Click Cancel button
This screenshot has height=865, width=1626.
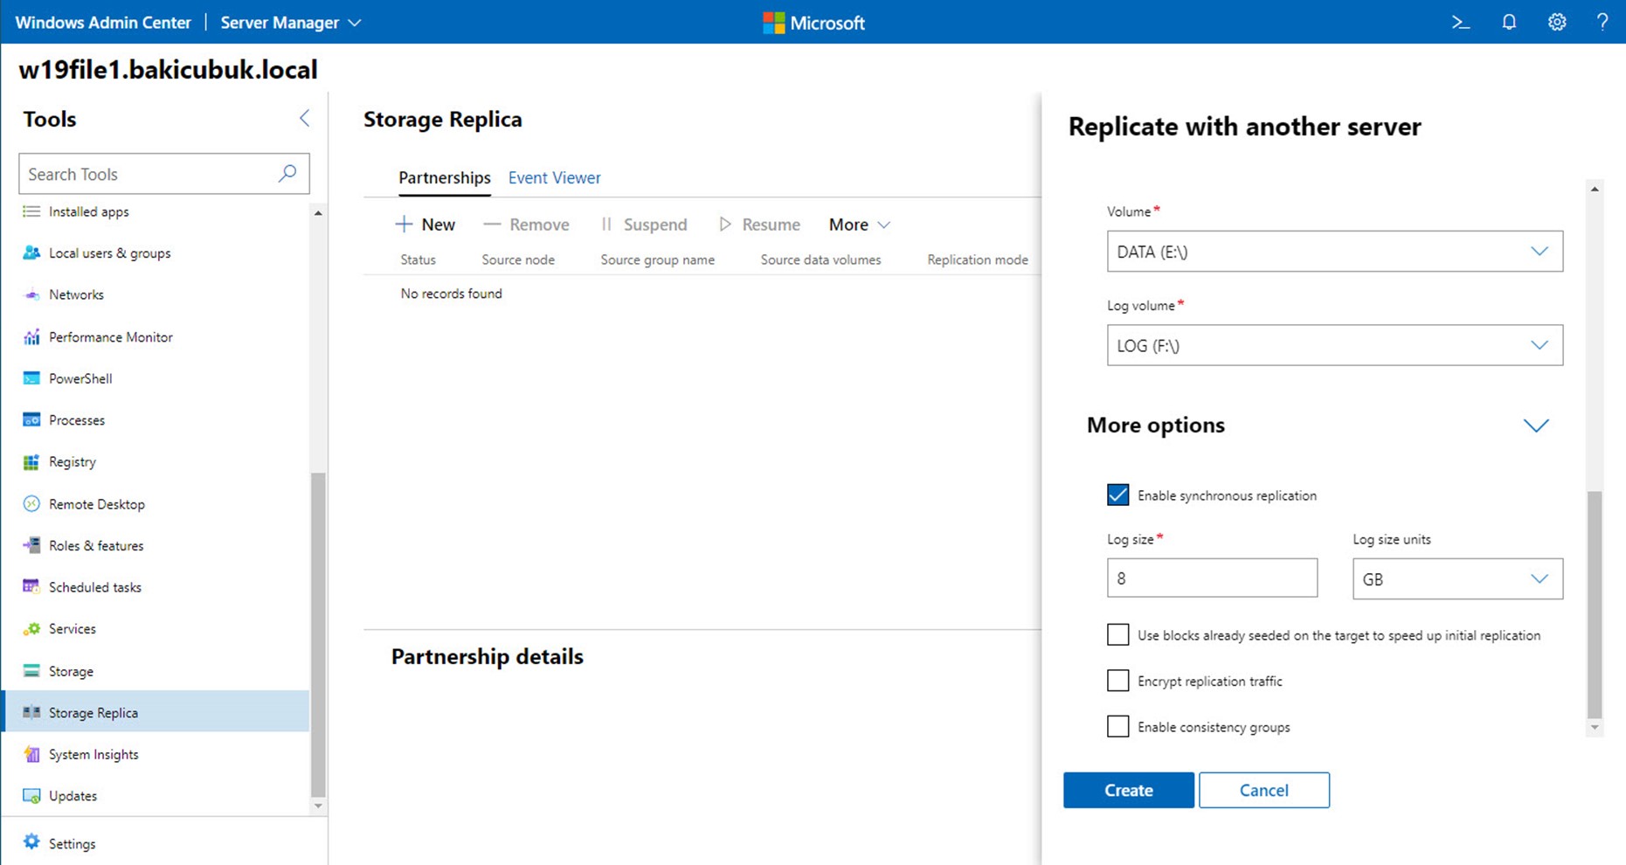tap(1264, 790)
